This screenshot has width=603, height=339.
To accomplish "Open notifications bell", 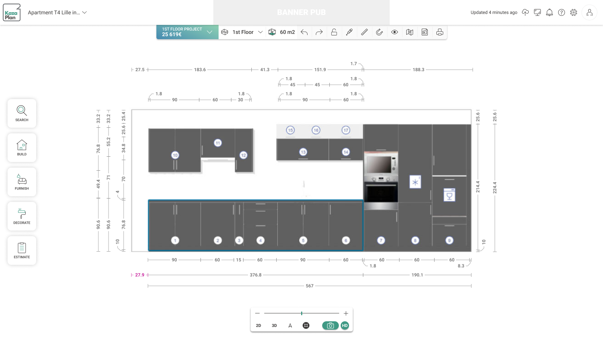I will (549, 12).
